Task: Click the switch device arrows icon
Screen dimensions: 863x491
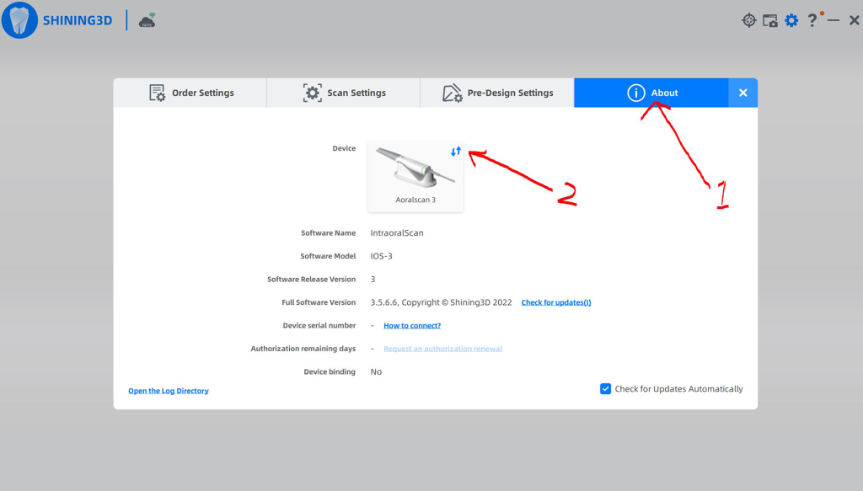Action: point(456,152)
